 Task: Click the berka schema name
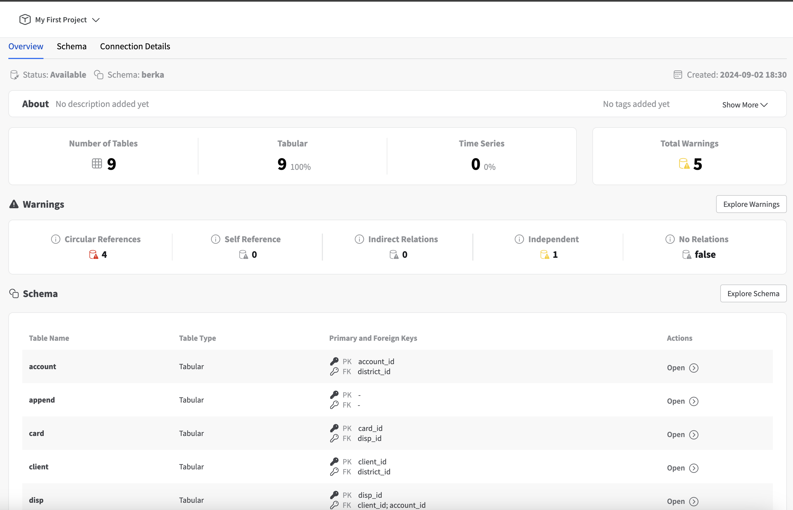[x=153, y=75]
